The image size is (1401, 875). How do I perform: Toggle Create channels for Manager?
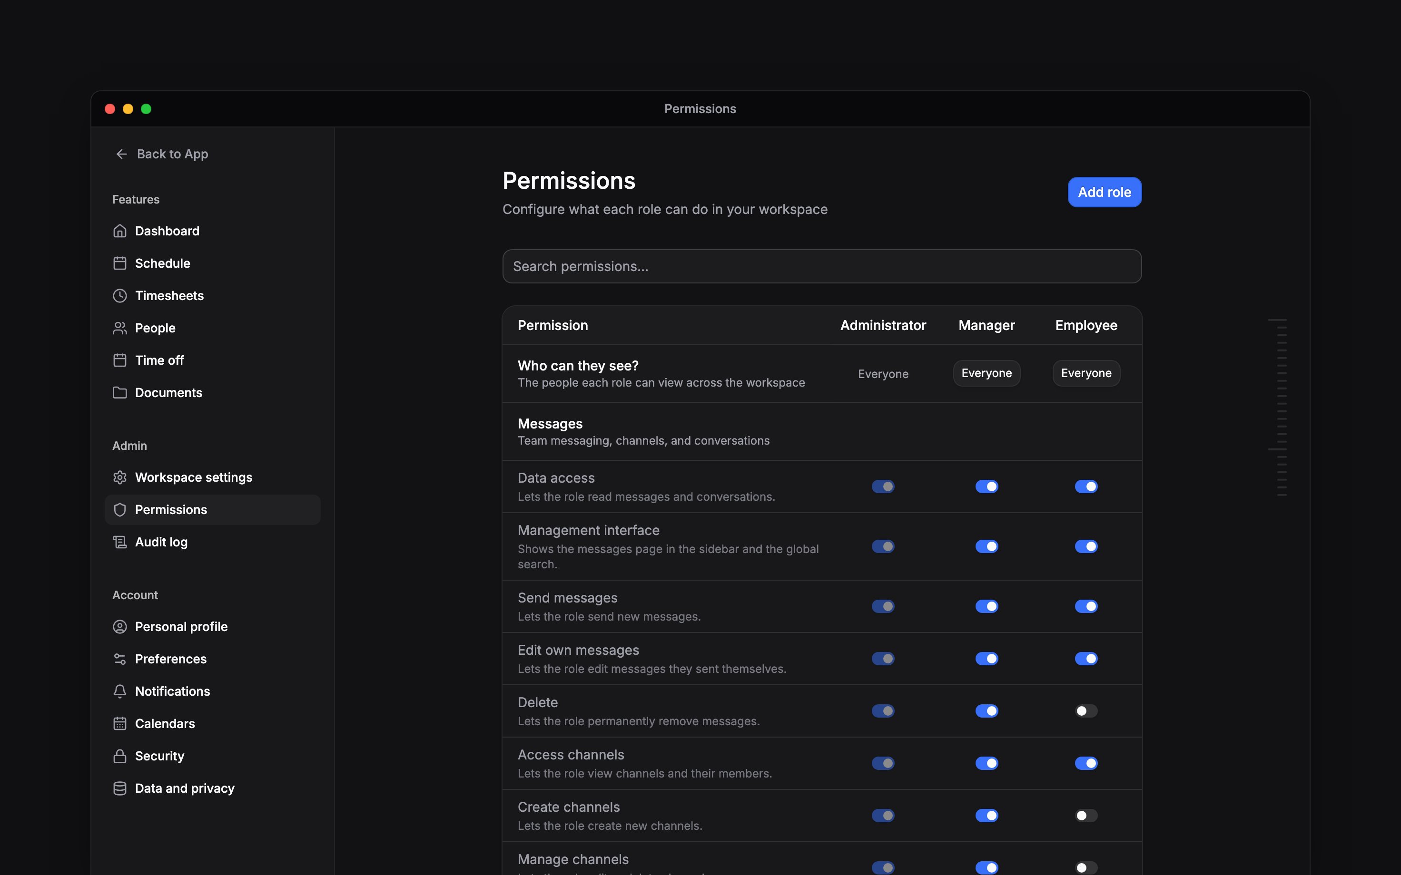click(x=987, y=816)
